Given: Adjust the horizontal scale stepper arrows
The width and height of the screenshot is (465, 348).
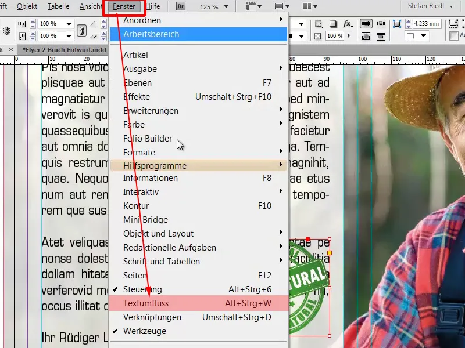Looking at the screenshot, I should pyautogui.click(x=33, y=24).
